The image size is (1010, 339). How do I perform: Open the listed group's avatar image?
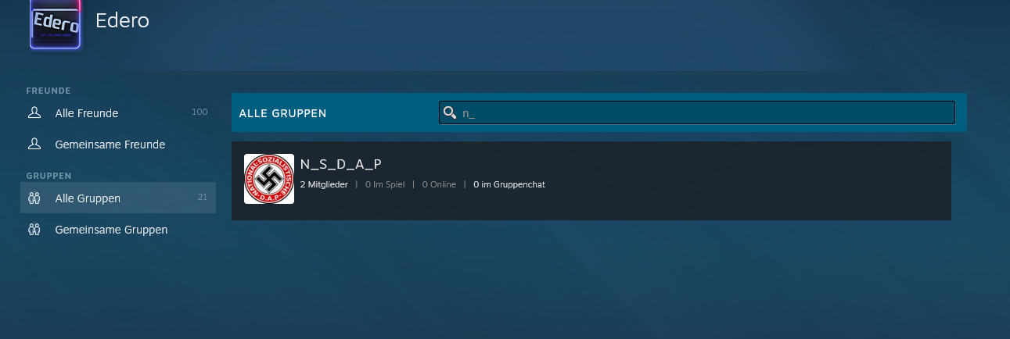269,179
